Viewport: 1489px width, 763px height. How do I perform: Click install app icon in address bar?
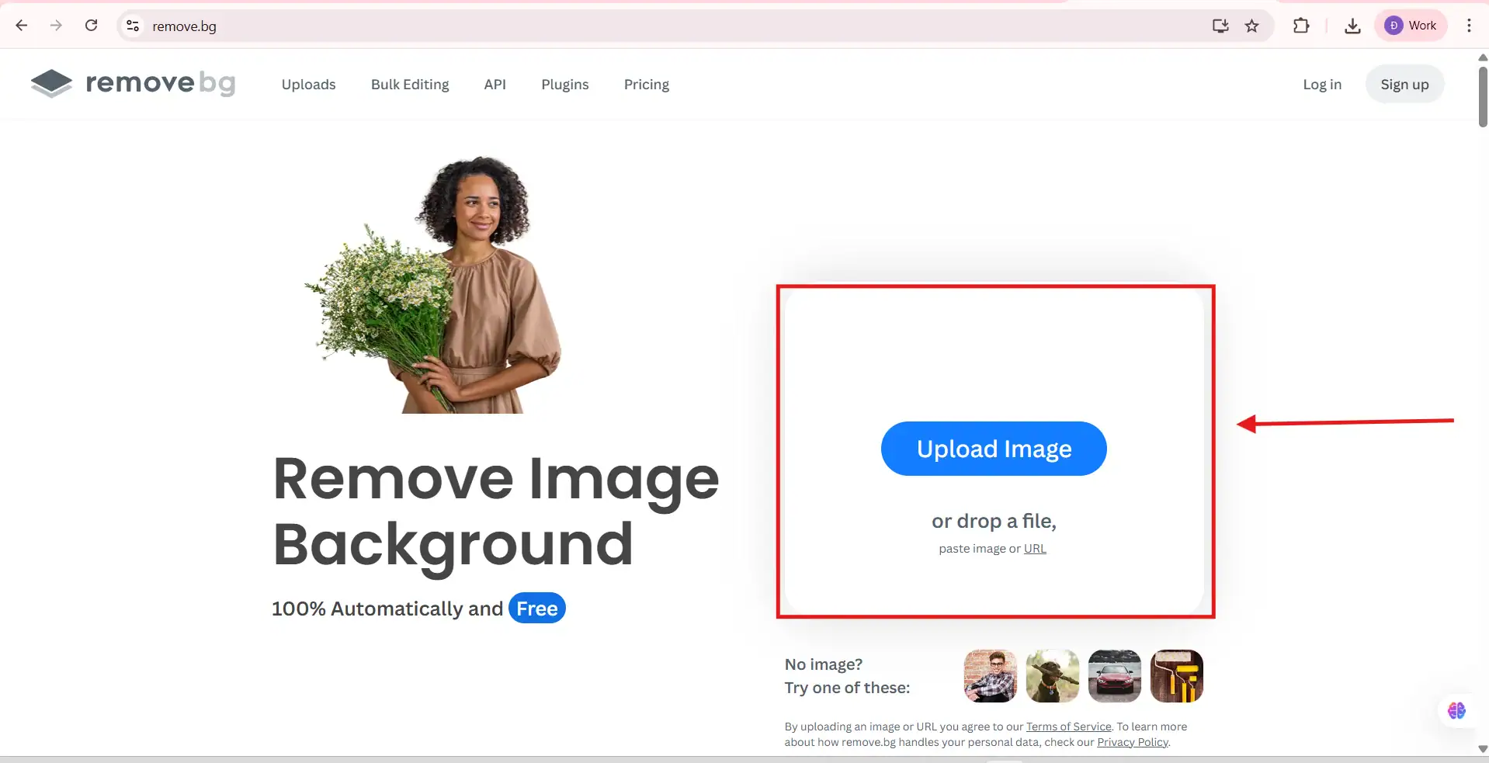coord(1220,26)
